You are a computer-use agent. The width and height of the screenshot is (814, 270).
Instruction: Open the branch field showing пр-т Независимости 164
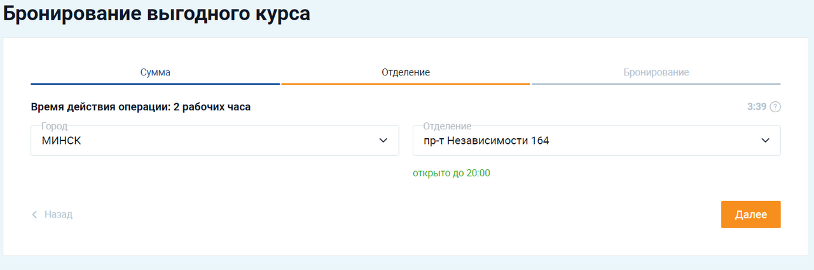[585, 141]
